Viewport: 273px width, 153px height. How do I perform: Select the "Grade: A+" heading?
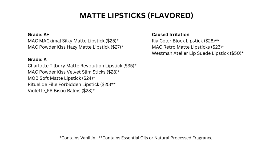[x=38, y=35]
